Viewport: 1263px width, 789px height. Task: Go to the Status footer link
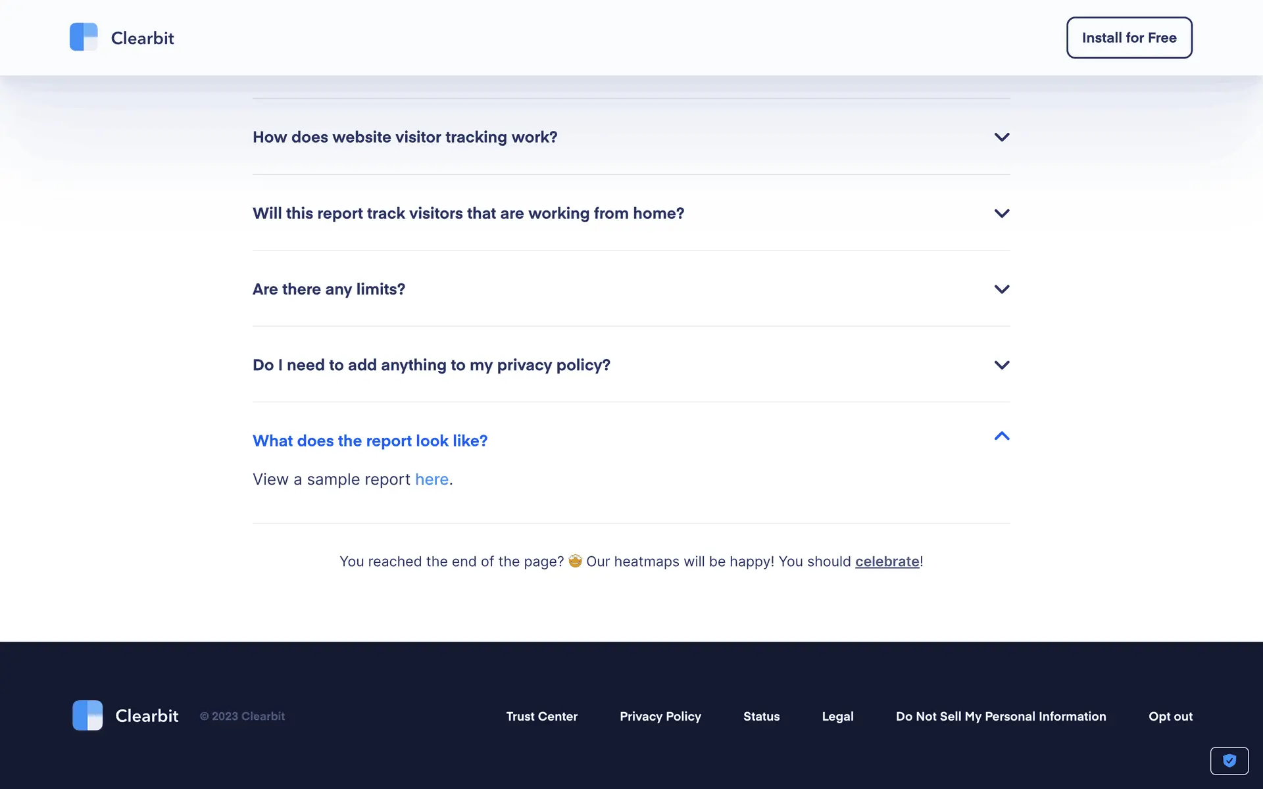[761, 717]
